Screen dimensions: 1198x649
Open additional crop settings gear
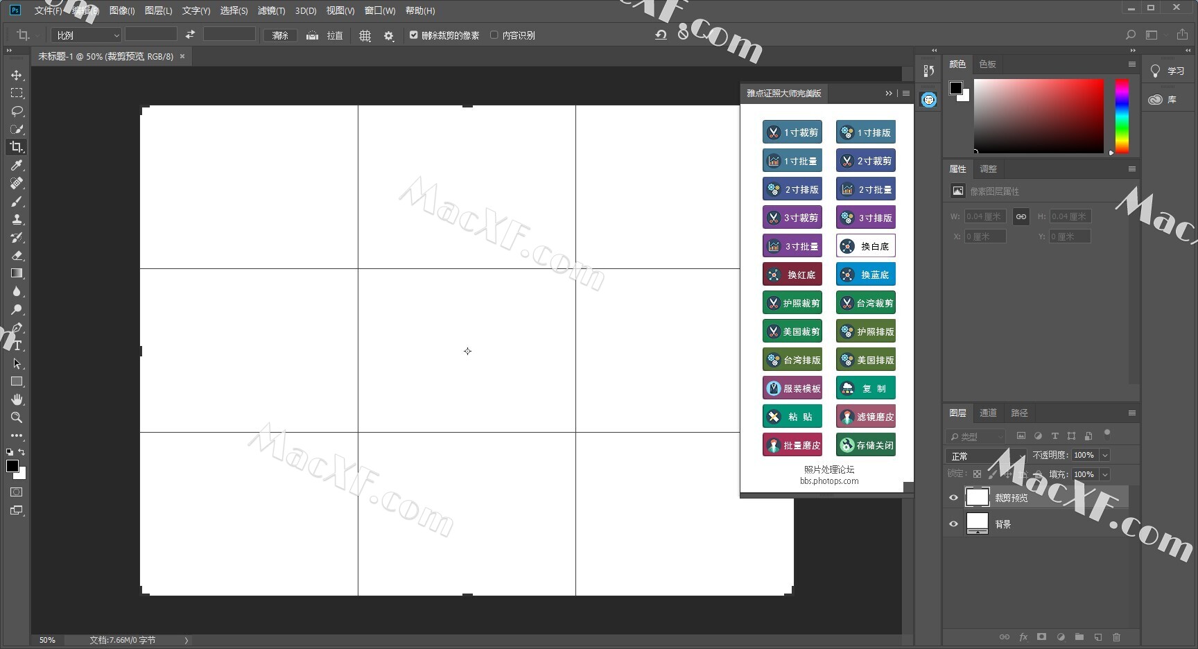389,35
